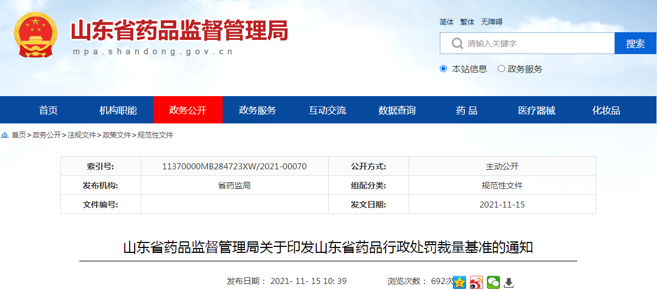Share via yellow star Qzone icon
The height and width of the screenshot is (290, 657).
pyautogui.click(x=460, y=282)
